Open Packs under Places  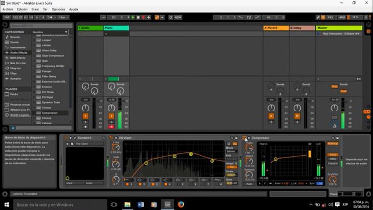point(14,94)
